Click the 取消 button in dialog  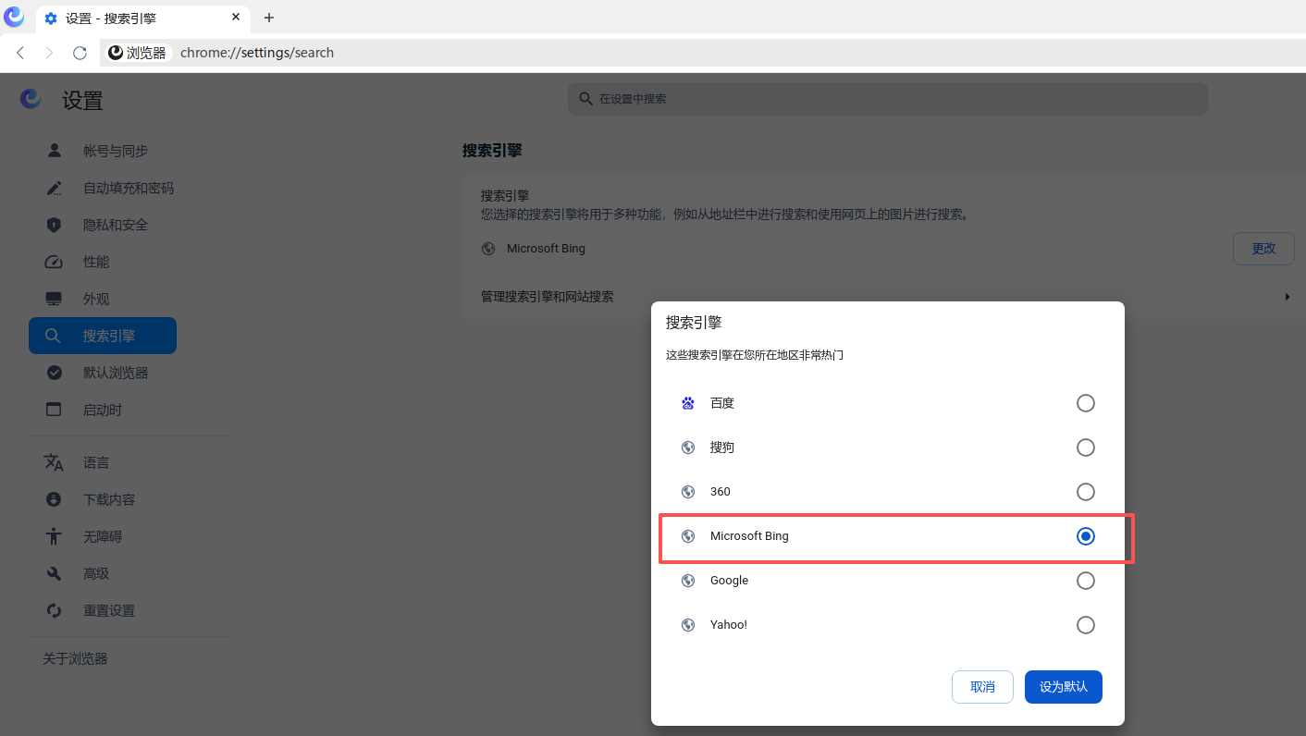(x=982, y=687)
